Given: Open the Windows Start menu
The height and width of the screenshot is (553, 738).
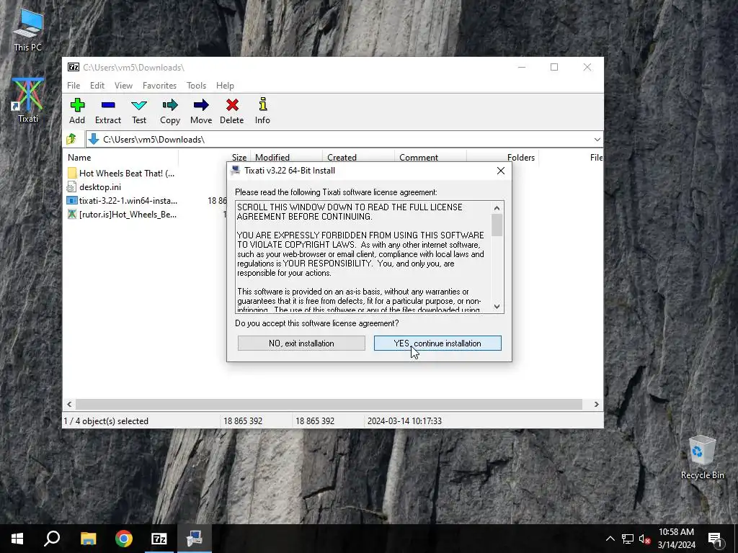Looking at the screenshot, I should click(x=17, y=539).
